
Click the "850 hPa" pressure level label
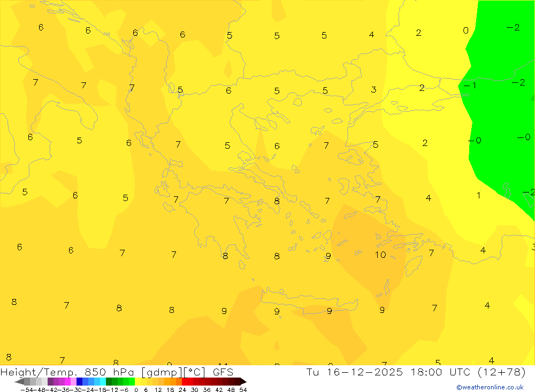tap(109, 372)
